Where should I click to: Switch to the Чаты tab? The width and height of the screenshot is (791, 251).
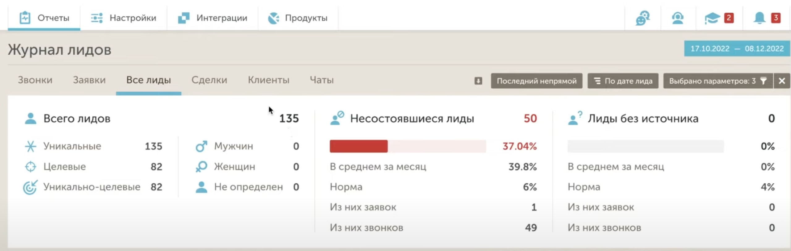322,80
